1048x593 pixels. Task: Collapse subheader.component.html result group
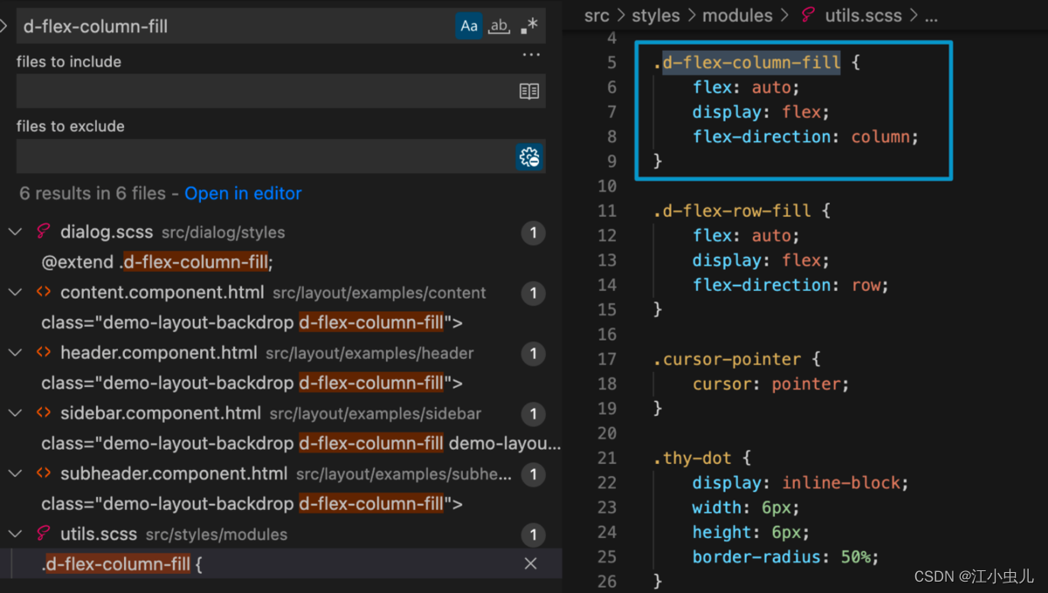tap(15, 473)
